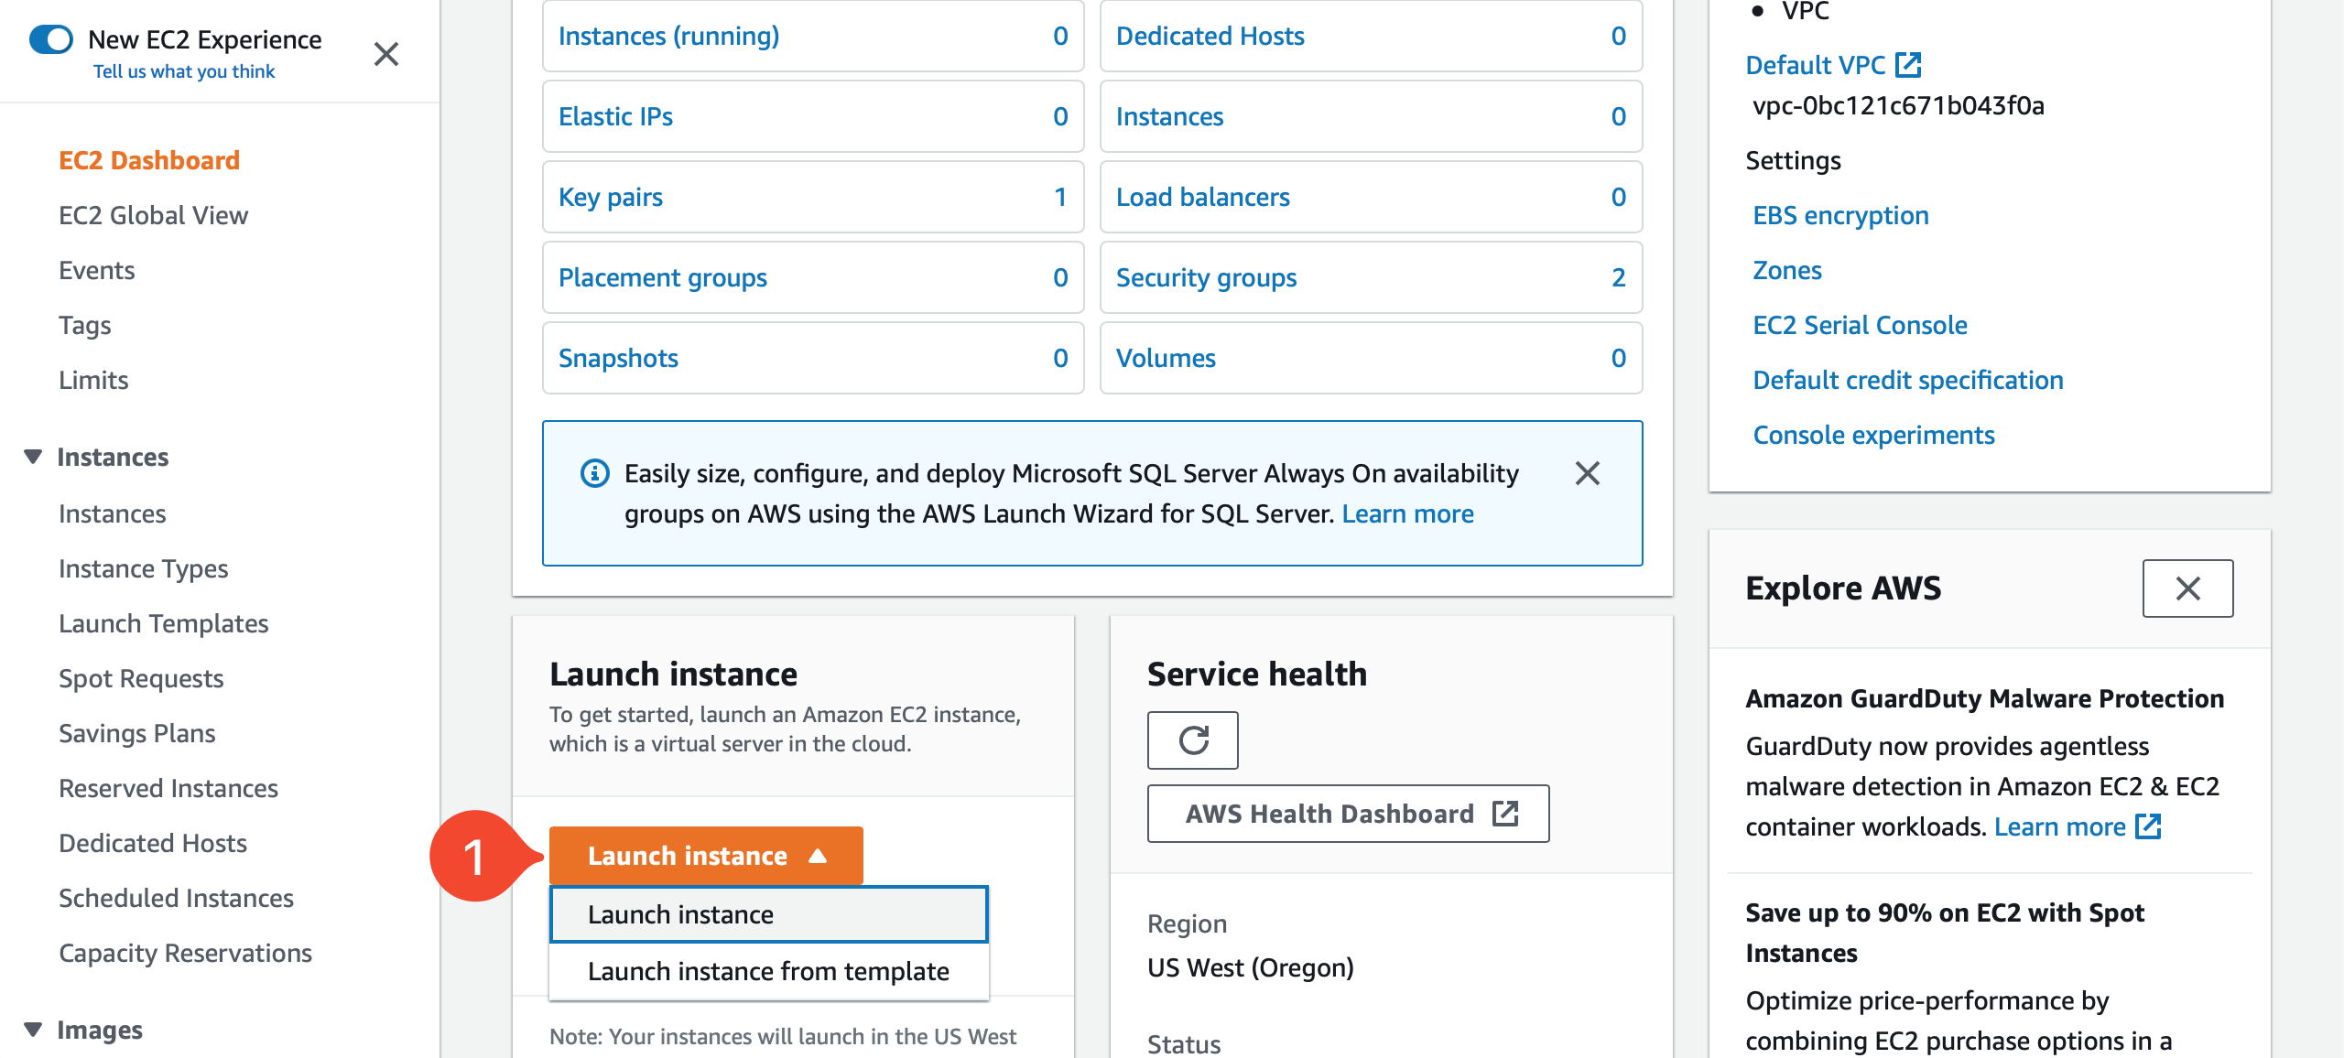
Task: Click the orange Launch instance dropdown button
Action: pyautogui.click(x=705, y=856)
